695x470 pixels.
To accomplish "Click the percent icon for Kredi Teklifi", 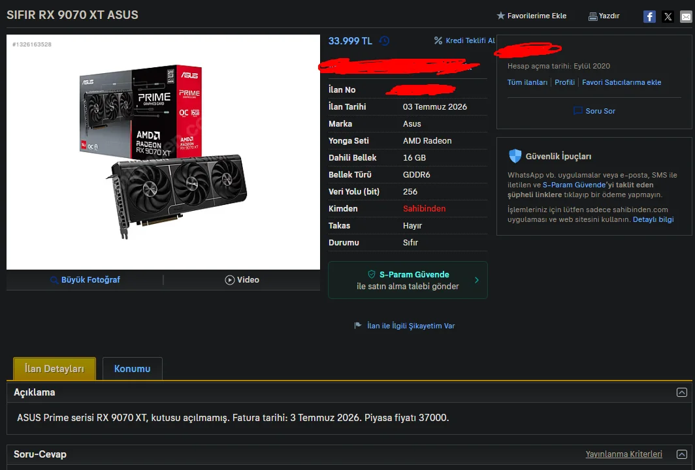I will point(438,40).
